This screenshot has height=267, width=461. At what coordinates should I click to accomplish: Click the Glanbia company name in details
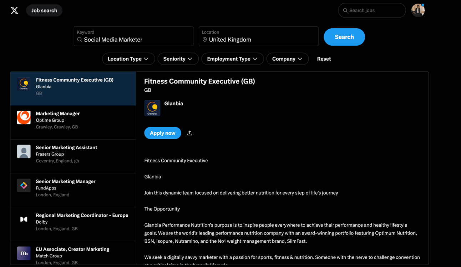click(174, 104)
